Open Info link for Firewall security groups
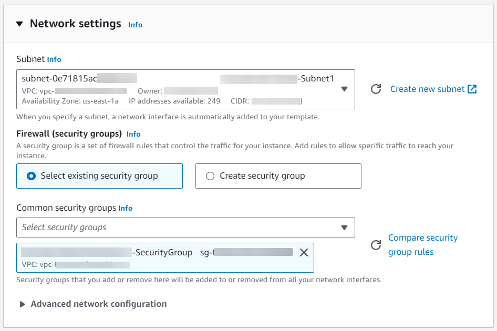 [x=133, y=134]
